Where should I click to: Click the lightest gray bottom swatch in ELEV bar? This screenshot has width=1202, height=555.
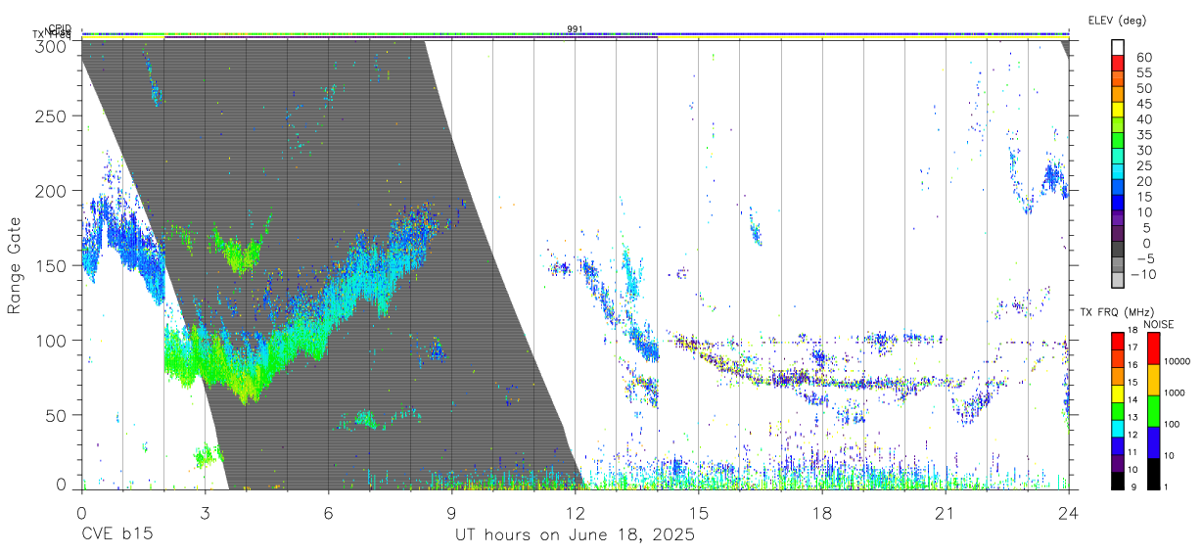pyautogui.click(x=1118, y=280)
